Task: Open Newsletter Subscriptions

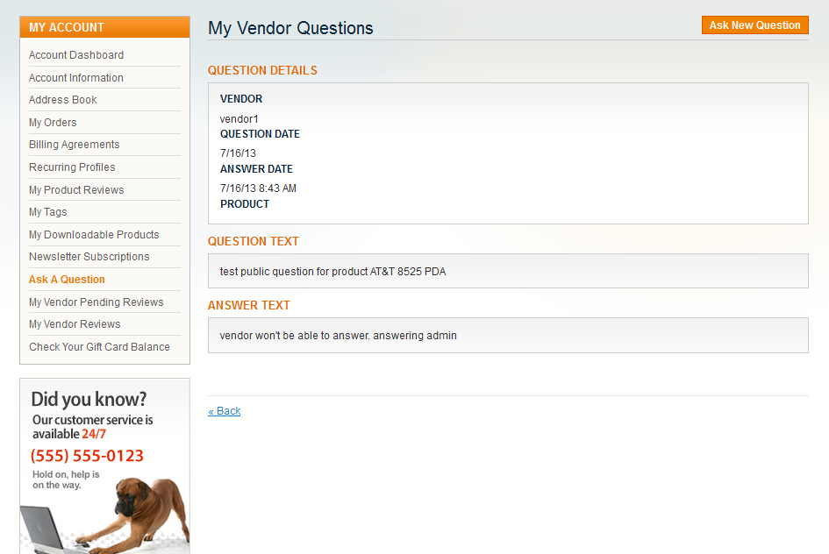Action: click(x=89, y=257)
